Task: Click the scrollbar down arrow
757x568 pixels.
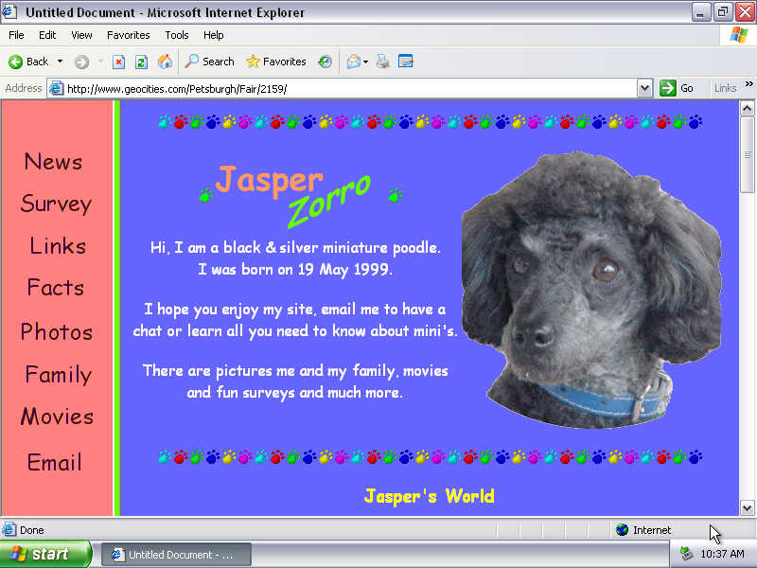Action: (747, 507)
